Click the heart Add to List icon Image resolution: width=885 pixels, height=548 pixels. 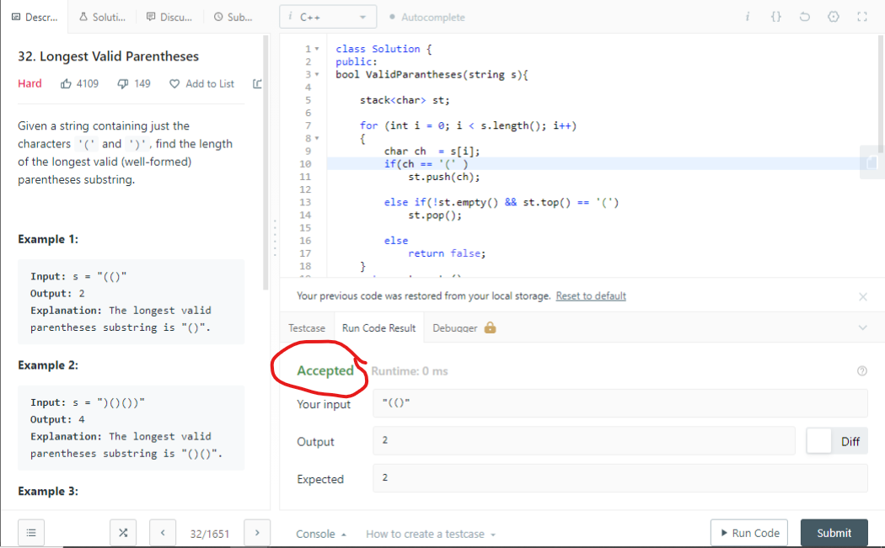(174, 84)
